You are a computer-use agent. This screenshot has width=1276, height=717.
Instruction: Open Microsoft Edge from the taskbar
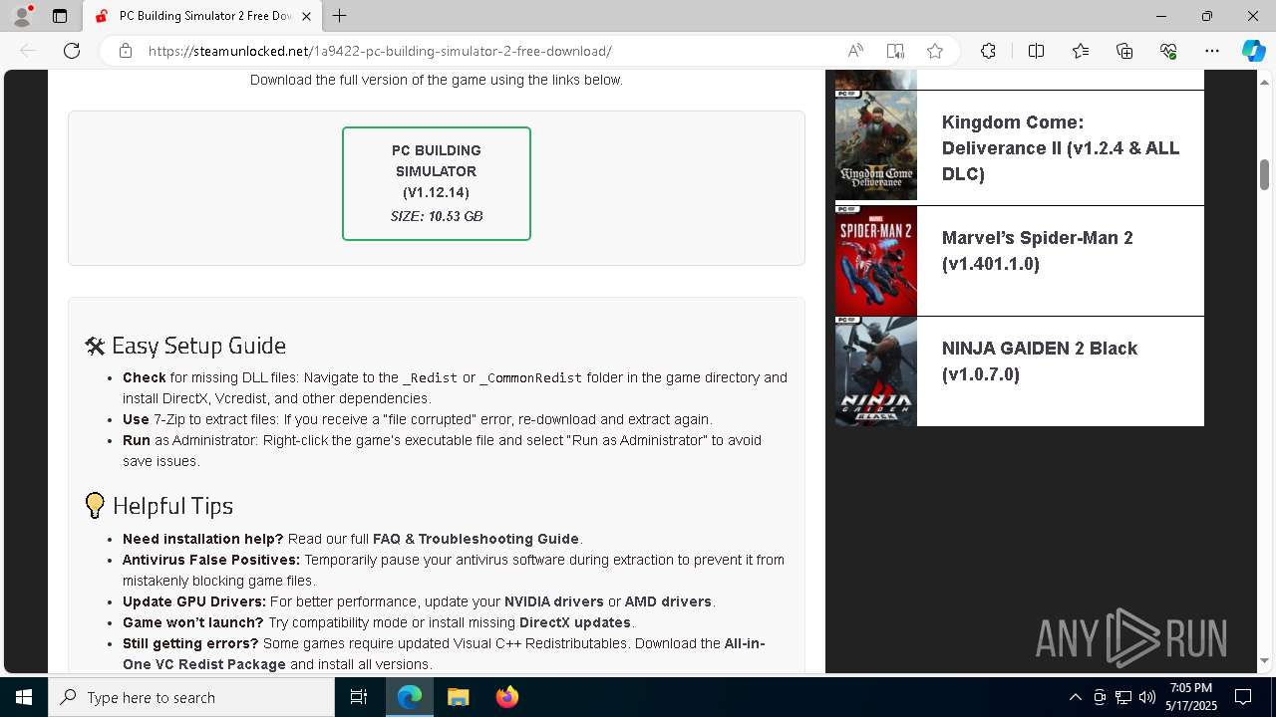(x=410, y=697)
